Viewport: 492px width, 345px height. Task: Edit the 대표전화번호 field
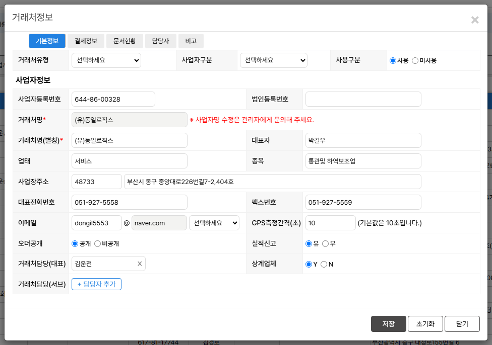coord(130,202)
